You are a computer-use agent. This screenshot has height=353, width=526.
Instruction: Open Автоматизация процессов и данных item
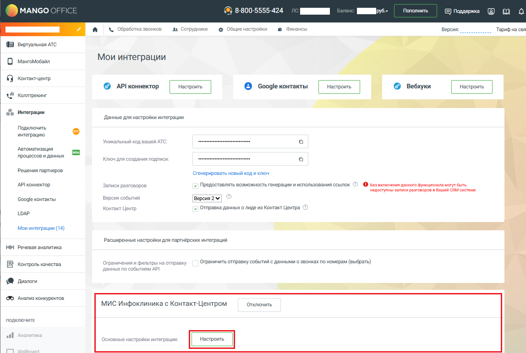[x=41, y=152]
